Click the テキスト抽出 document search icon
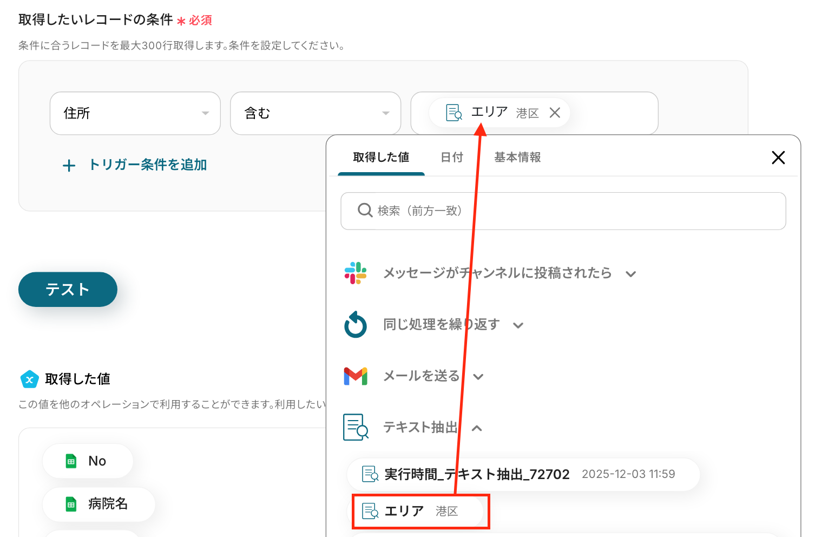Viewport: 815px width, 537px height. [356, 427]
